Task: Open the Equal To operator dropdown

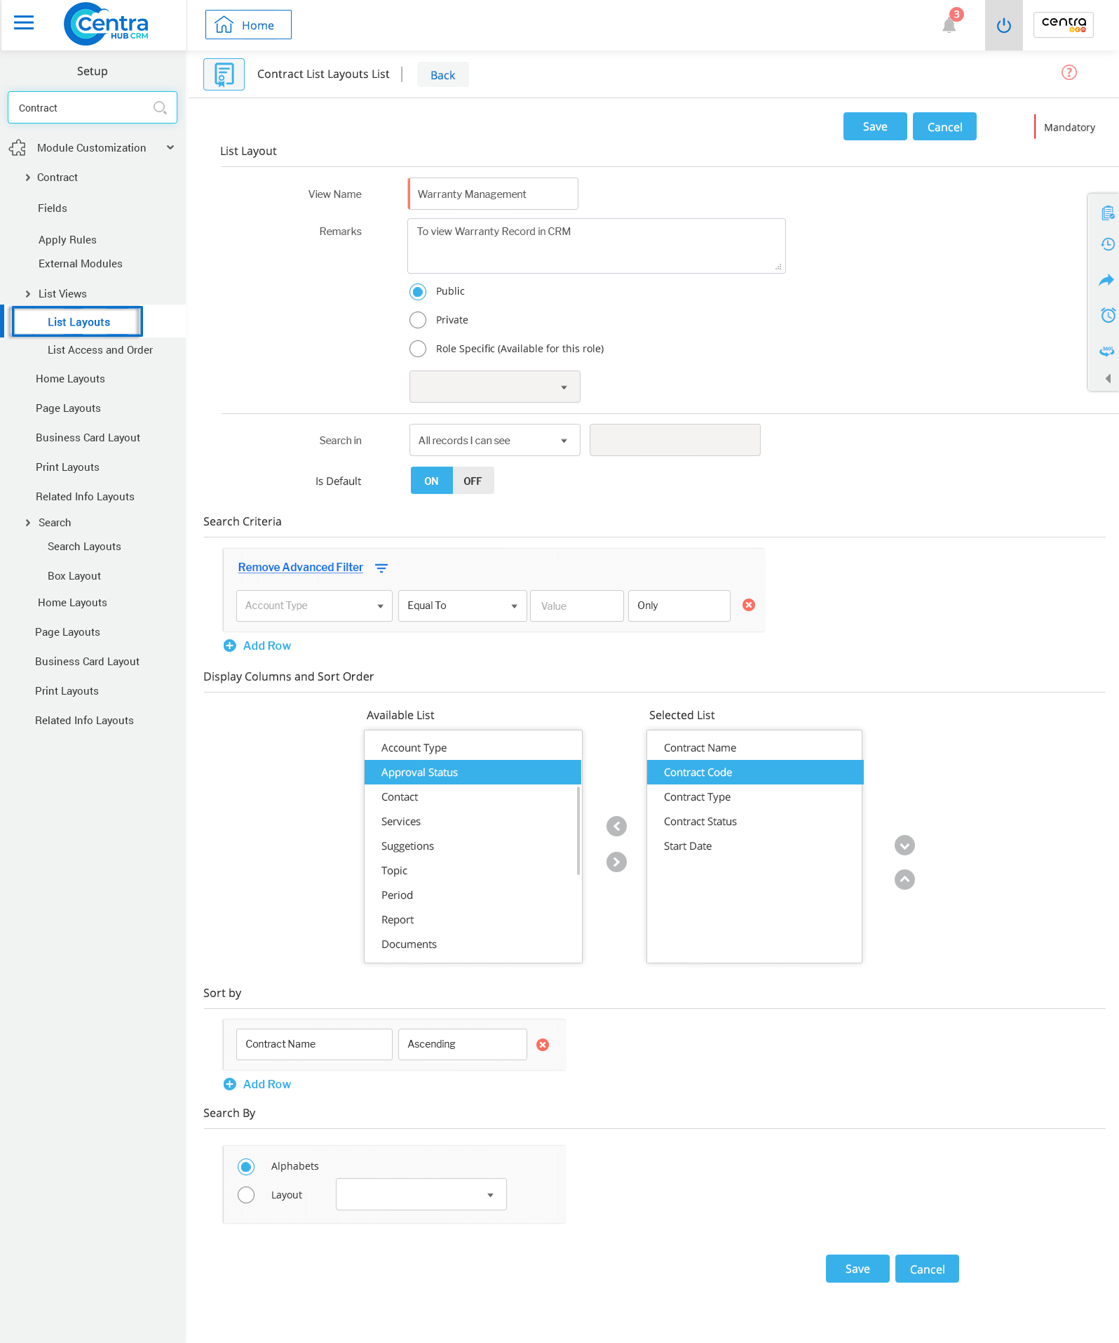Action: 462,606
